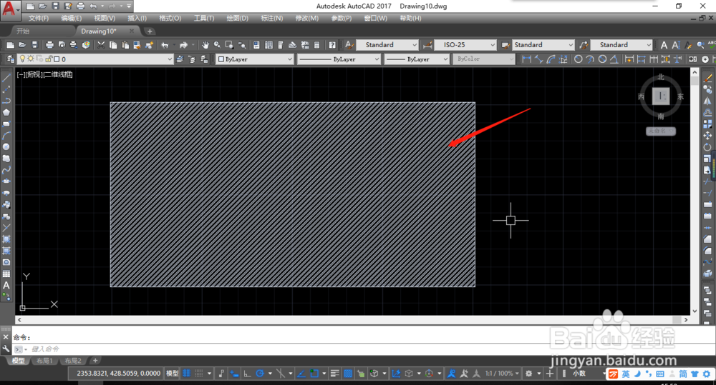Screen dimensions: 716x385
Task: Click the 小数 units button in the status bar
Action: [x=579, y=373]
